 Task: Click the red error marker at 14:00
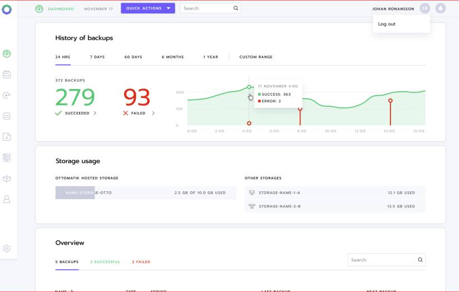pyautogui.click(x=391, y=101)
